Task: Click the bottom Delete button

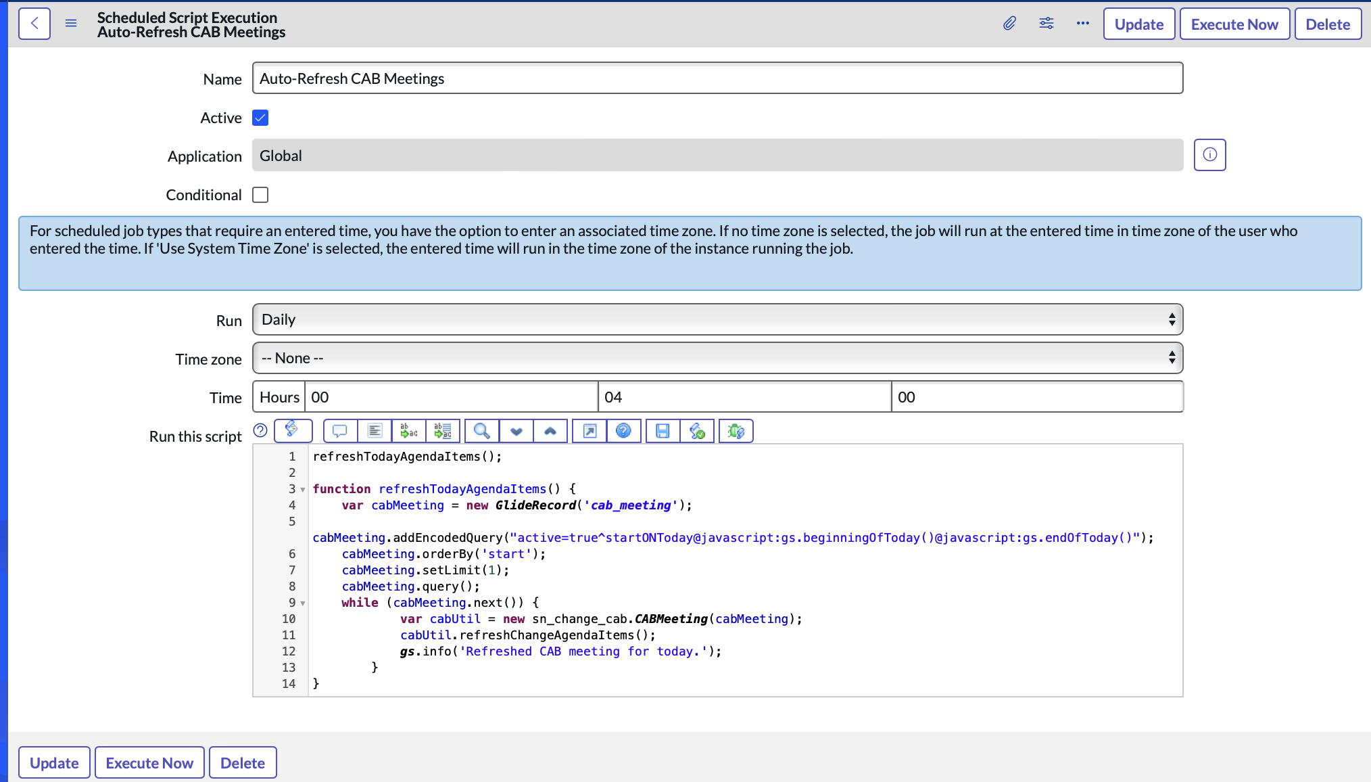Action: (x=242, y=763)
